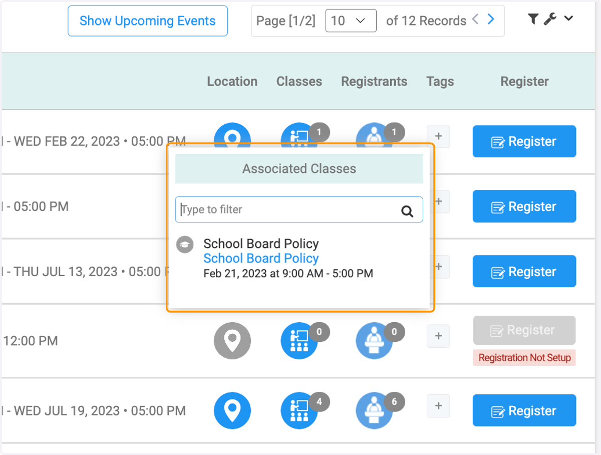The image size is (601, 455).
Task: Click the Registration Not Setup label
Action: [x=524, y=358]
